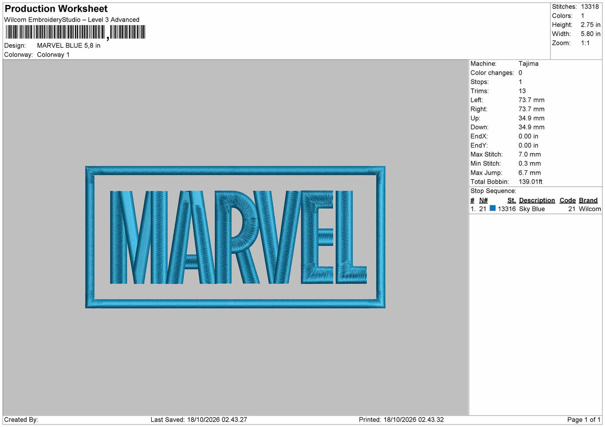The image size is (605, 427).
Task: Click the MARVEL embroidery design preview
Action: click(235, 237)
